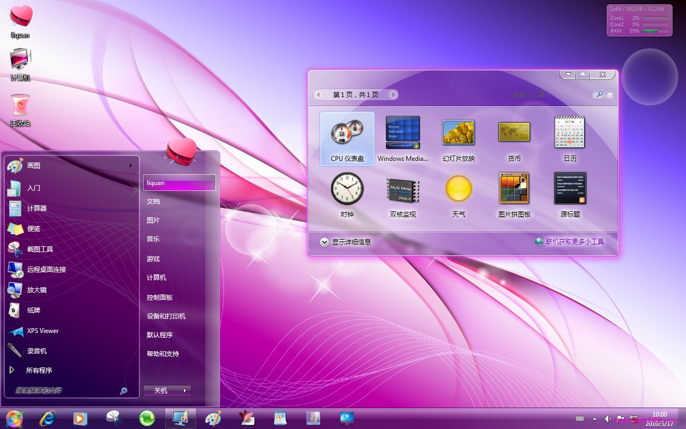Open 回收站 recycle bin desktop icon
Viewport: 686px width, 429px height.
click(20, 110)
